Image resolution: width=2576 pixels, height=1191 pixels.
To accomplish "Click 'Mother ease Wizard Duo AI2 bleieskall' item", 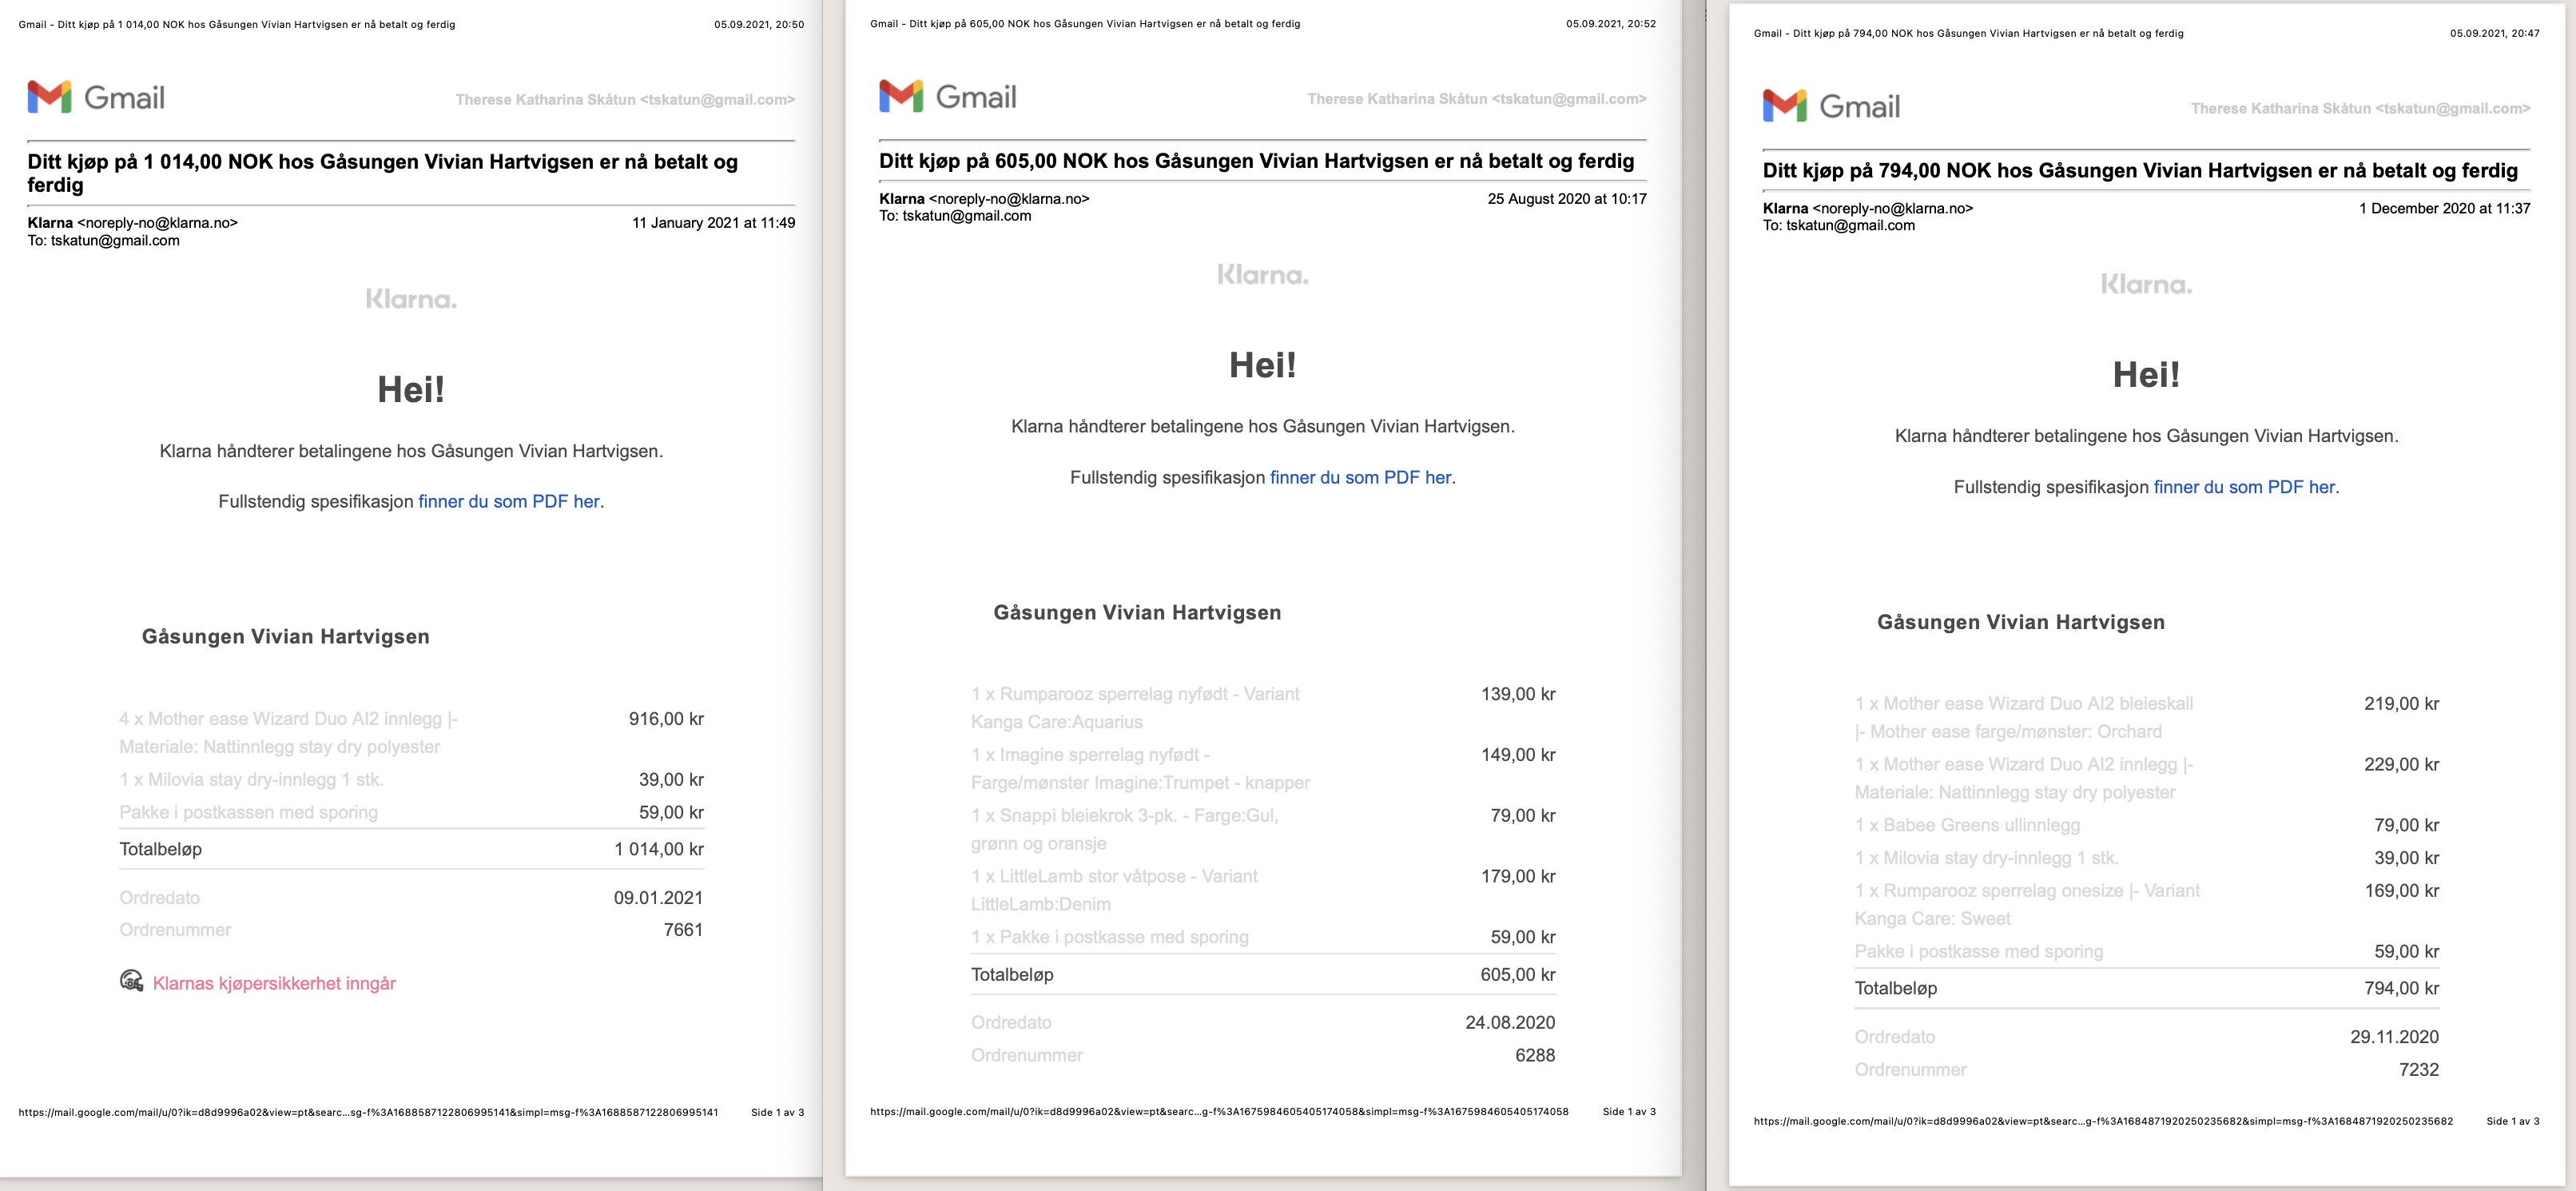I will pos(2024,718).
